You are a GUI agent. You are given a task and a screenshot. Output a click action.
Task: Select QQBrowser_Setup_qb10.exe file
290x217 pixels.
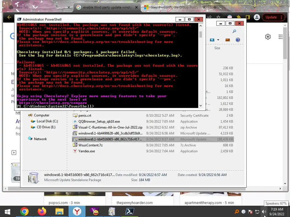153,121
